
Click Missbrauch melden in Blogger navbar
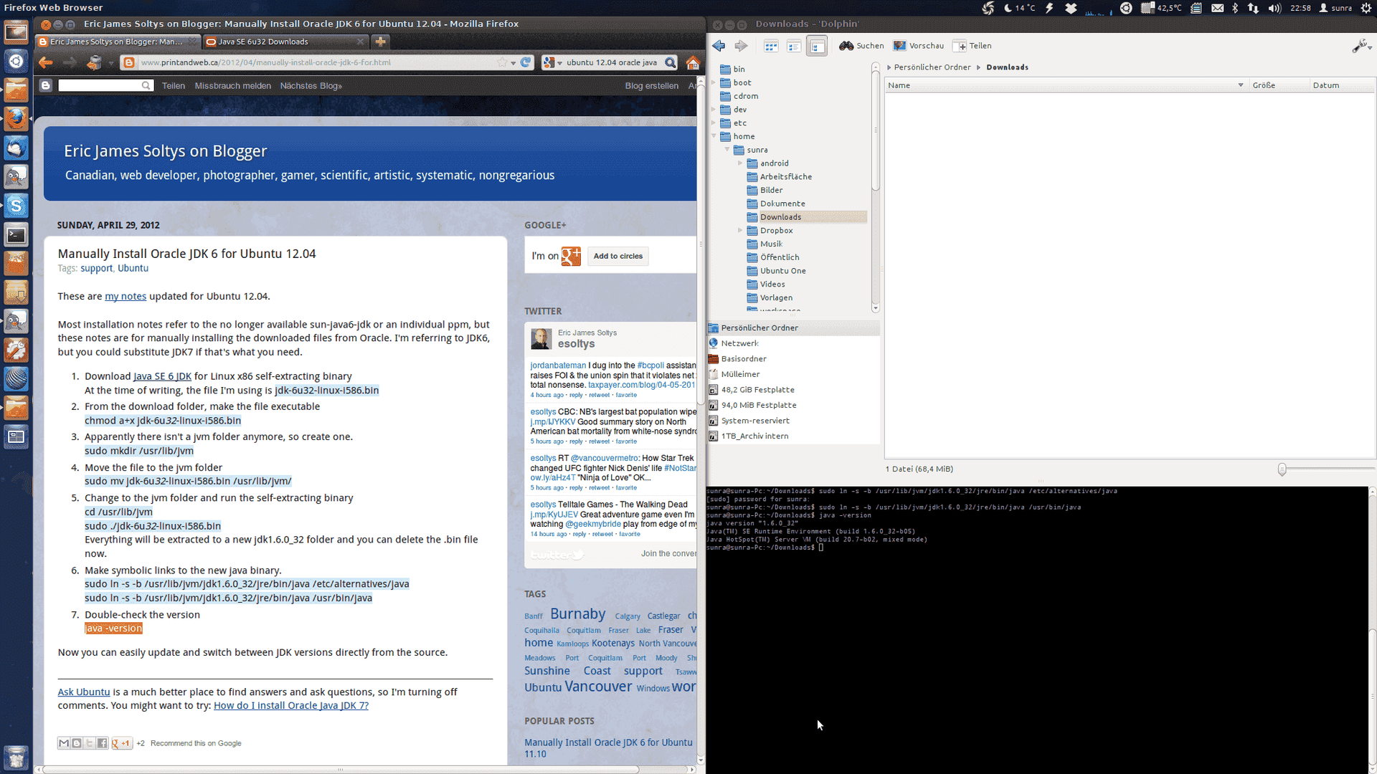tap(232, 86)
